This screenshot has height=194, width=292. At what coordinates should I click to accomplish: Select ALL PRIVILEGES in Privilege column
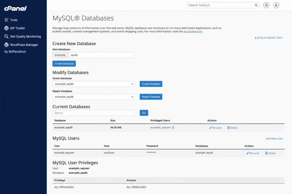point(64,187)
